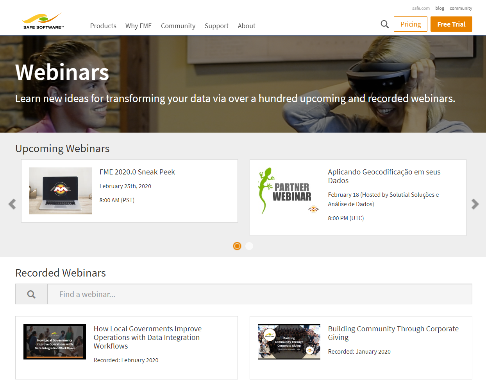Open the site search magnifier icon
The width and height of the screenshot is (486, 390).
click(385, 24)
